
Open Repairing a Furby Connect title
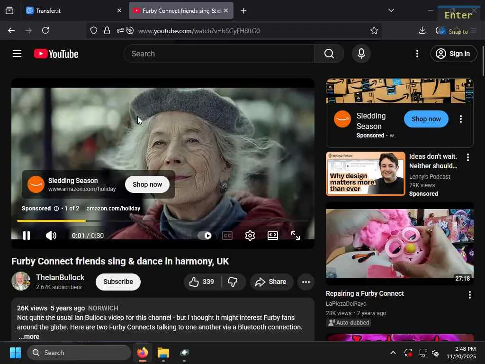pos(365,293)
